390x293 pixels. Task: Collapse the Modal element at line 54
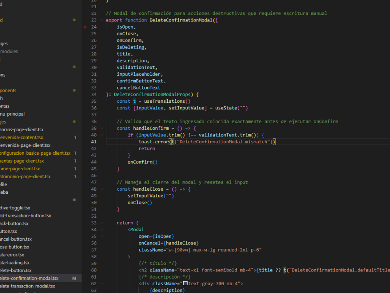[102, 229]
